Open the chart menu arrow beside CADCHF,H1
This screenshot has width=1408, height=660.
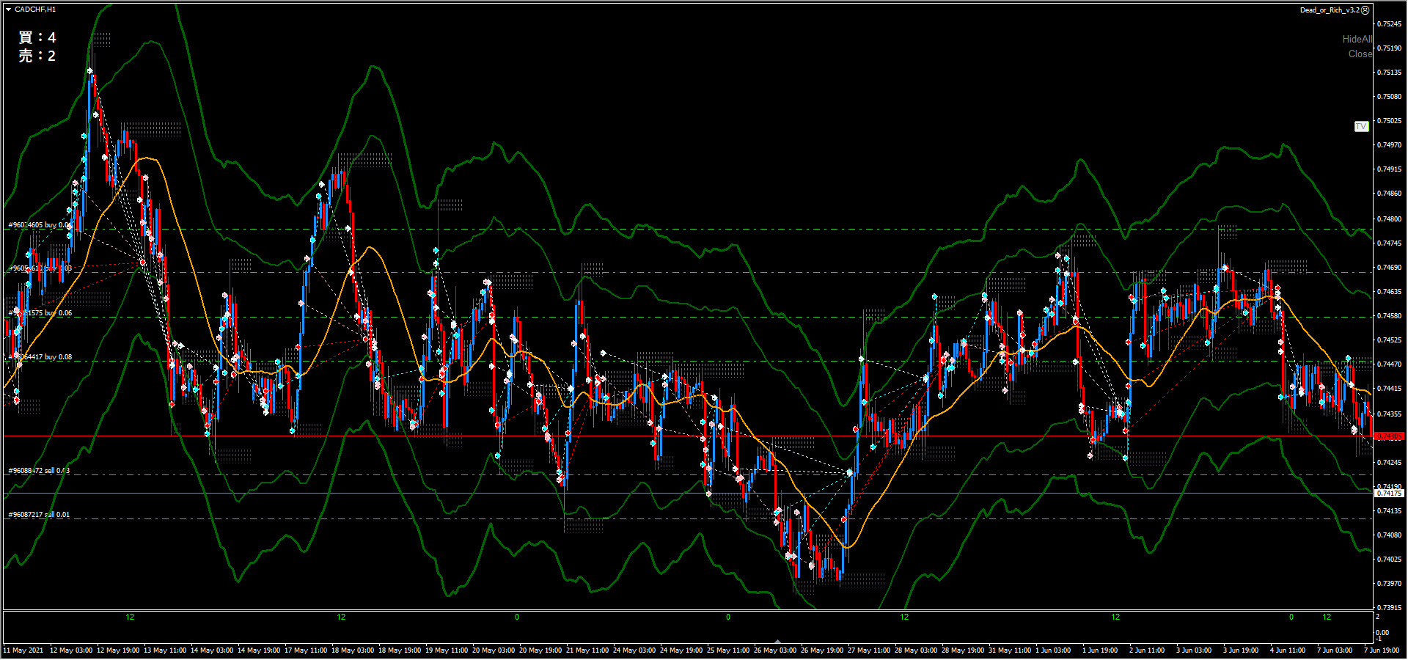[x=8, y=10]
